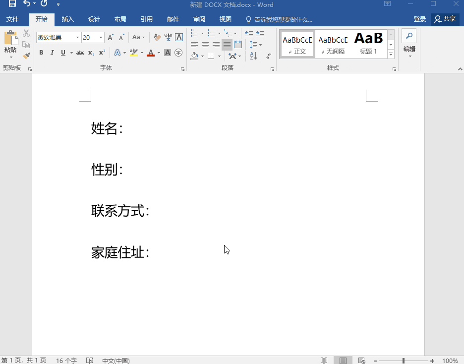Click the zoom slider in status bar
464x364 pixels.
404,361
